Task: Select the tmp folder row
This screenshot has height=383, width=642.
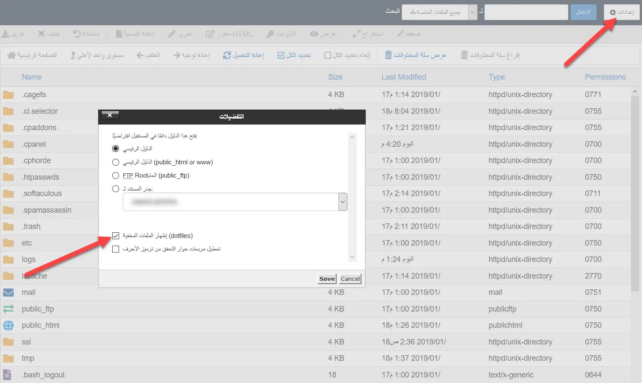Action: pos(316,358)
